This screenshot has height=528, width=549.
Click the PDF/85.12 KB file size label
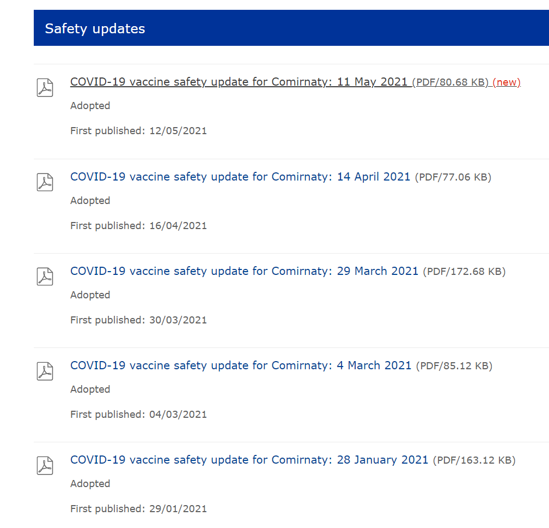click(x=454, y=365)
